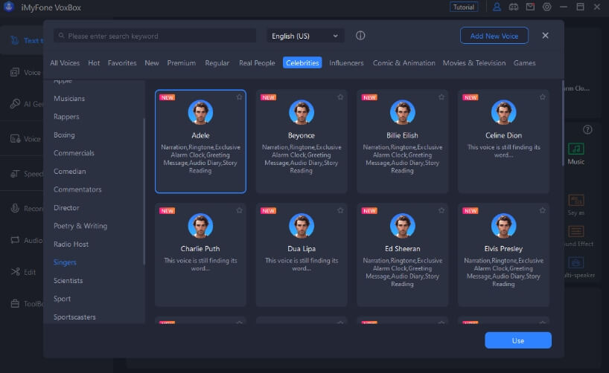
Task: Select the Rappers category
Action: point(66,117)
